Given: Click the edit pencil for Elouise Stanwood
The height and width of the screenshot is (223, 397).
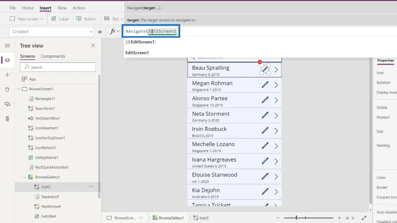Looking at the screenshot, I should coord(265,176).
